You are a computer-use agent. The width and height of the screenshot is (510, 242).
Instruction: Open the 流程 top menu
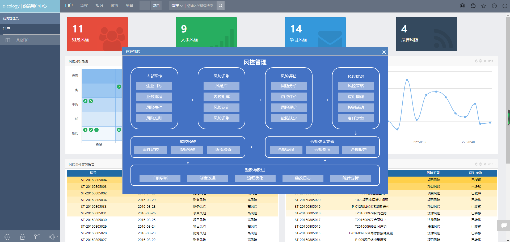[84, 5]
